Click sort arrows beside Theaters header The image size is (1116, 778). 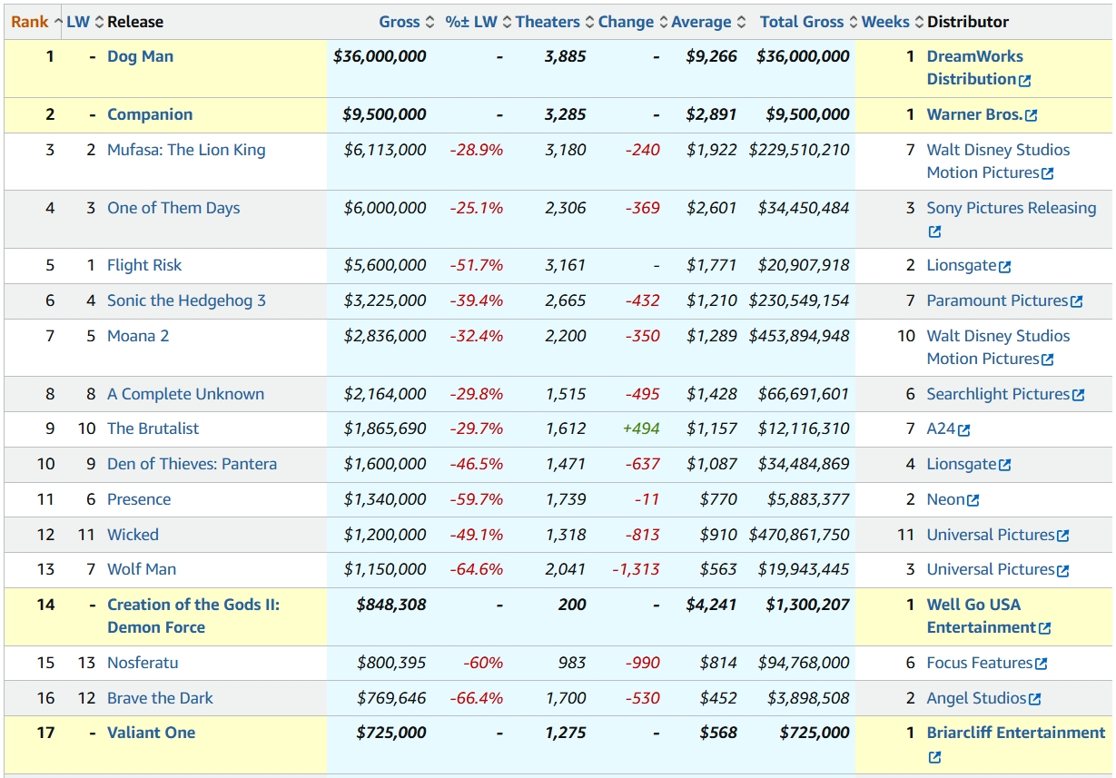589,22
